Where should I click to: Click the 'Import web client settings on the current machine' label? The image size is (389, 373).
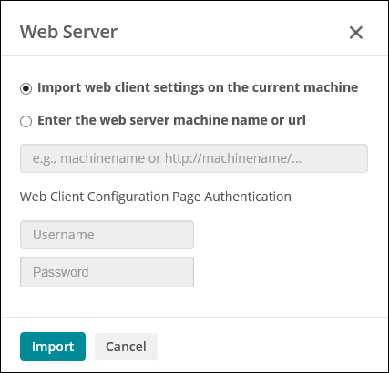pyautogui.click(x=198, y=87)
